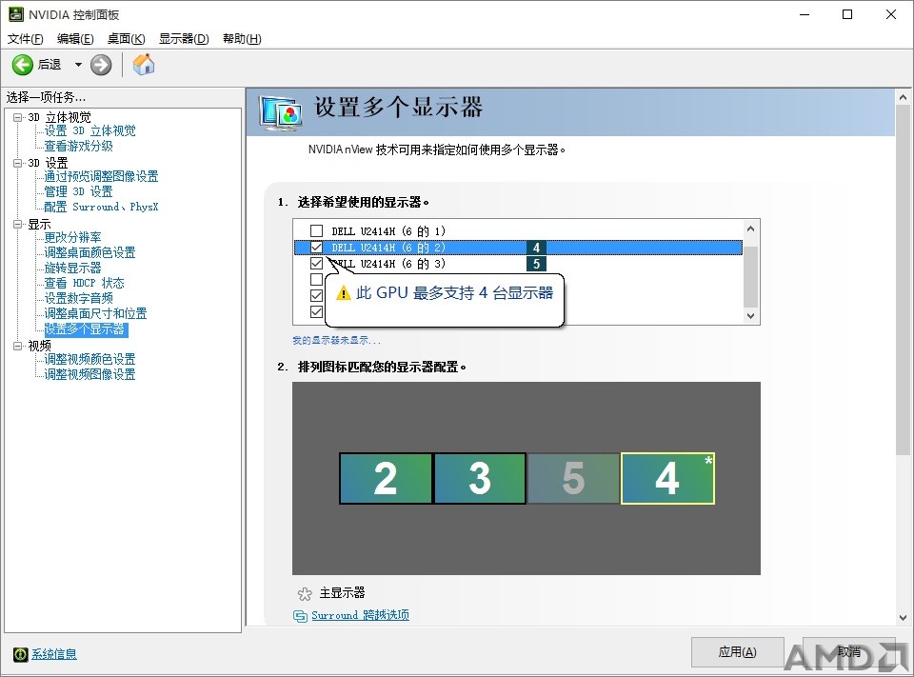Click the green Back arrow icon
The image size is (914, 677).
coord(23,65)
